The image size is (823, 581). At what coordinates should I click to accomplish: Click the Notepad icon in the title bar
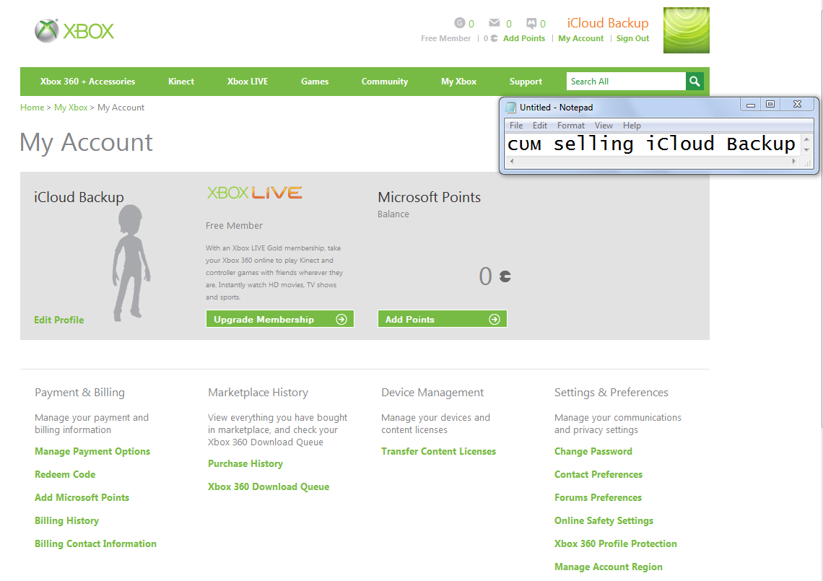tap(510, 108)
